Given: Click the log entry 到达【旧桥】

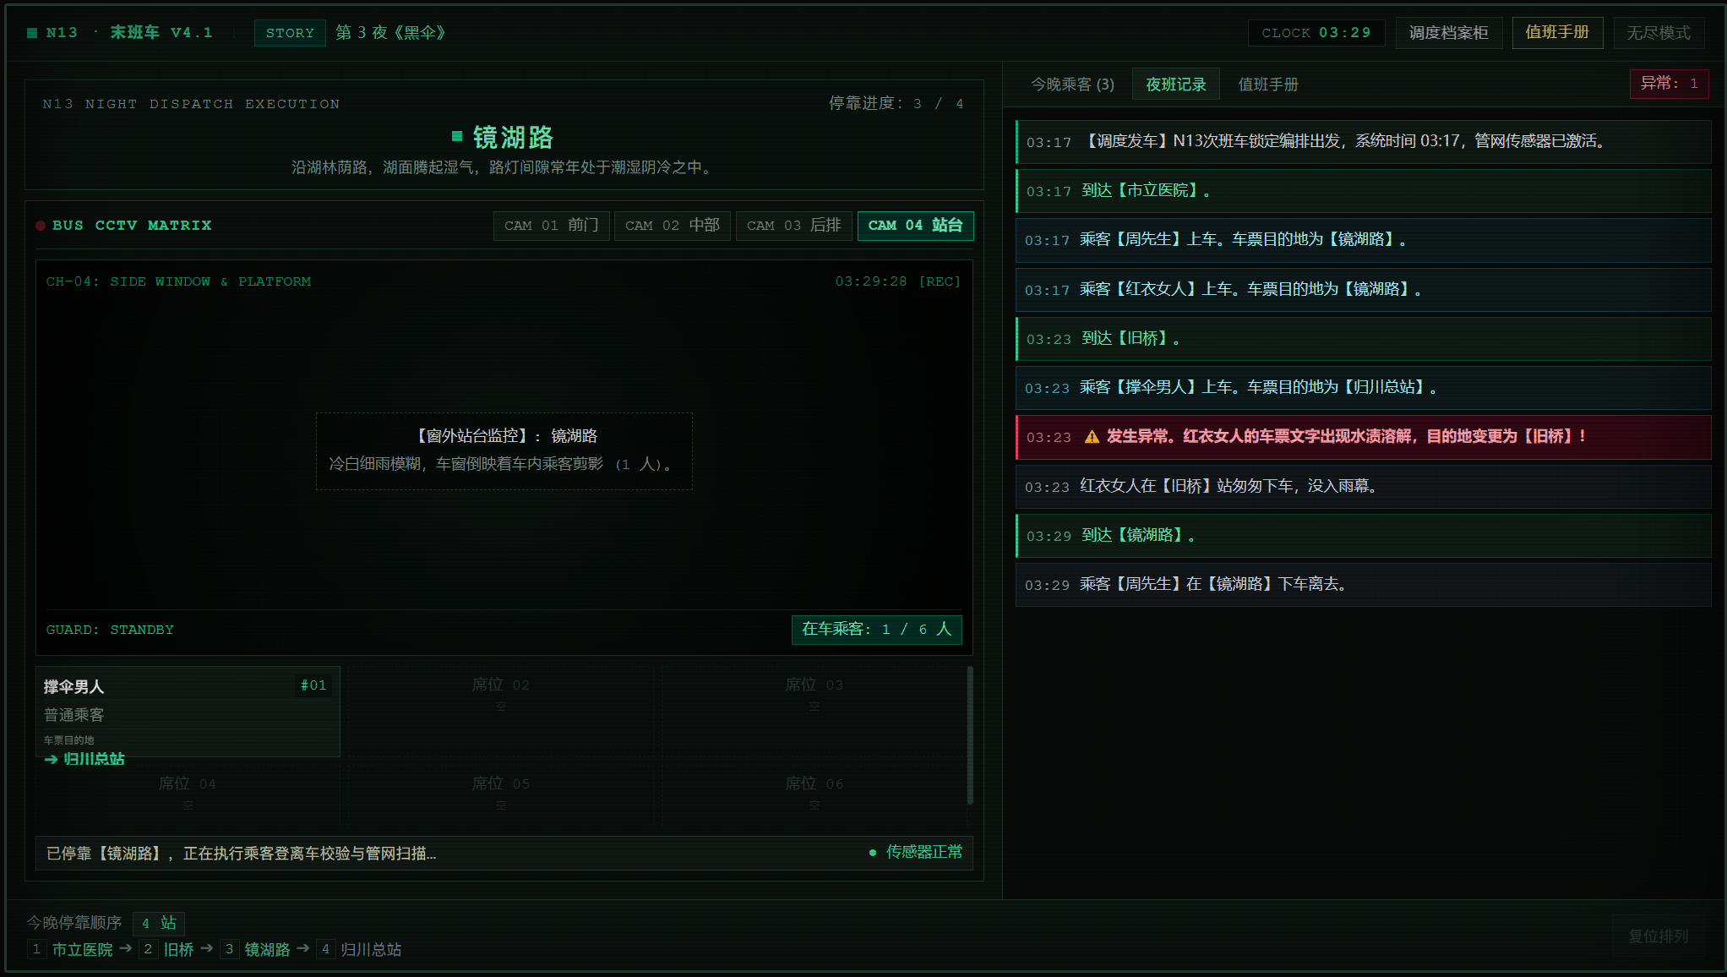Looking at the screenshot, I should pyautogui.click(x=1363, y=339).
